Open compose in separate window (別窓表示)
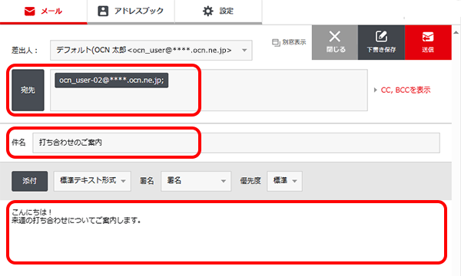This screenshot has height=276, width=461. click(x=289, y=42)
